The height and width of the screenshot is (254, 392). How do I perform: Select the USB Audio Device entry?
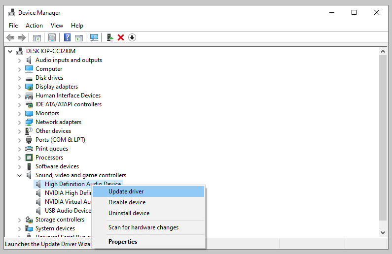coord(68,211)
